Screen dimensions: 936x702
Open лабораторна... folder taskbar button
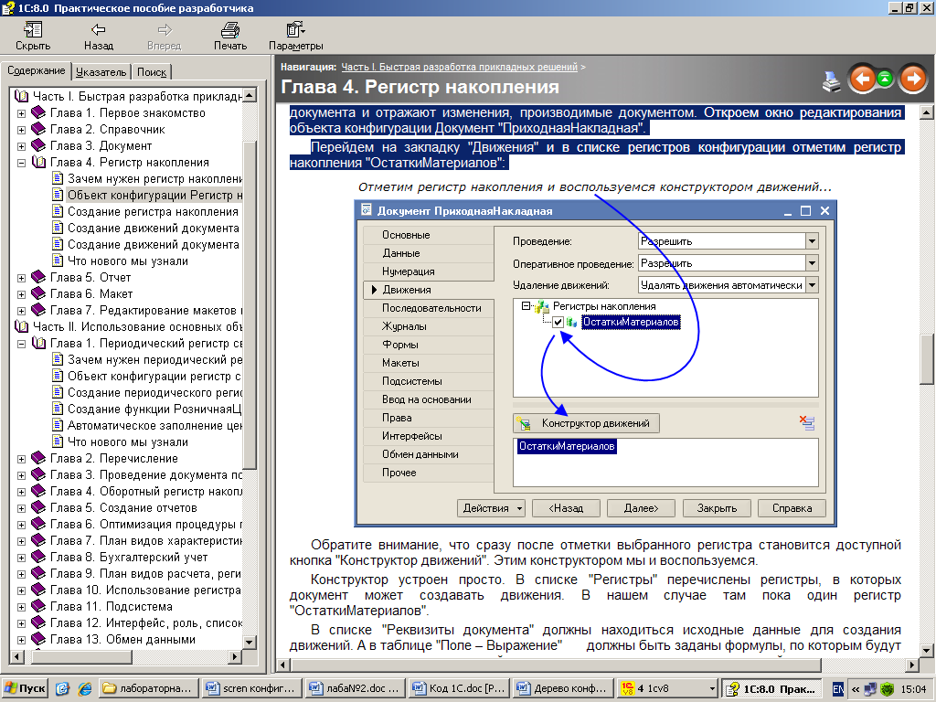pos(148,688)
